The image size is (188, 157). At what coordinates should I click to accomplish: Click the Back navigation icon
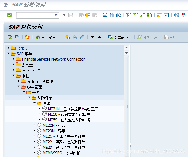[81, 15]
